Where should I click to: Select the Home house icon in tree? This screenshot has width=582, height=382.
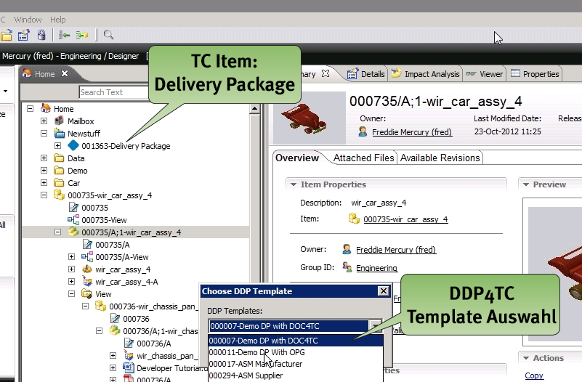click(46, 108)
